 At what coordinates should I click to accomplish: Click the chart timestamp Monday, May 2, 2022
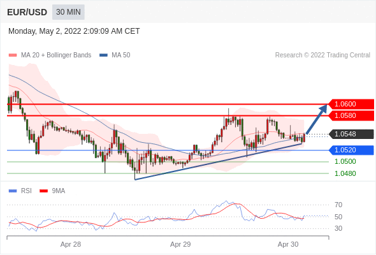tap(74, 31)
